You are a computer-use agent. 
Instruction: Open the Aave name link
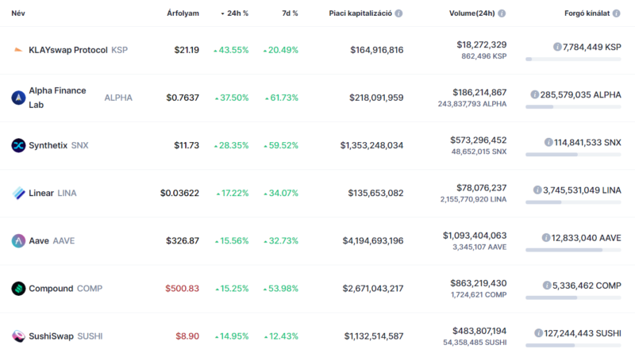click(38, 241)
